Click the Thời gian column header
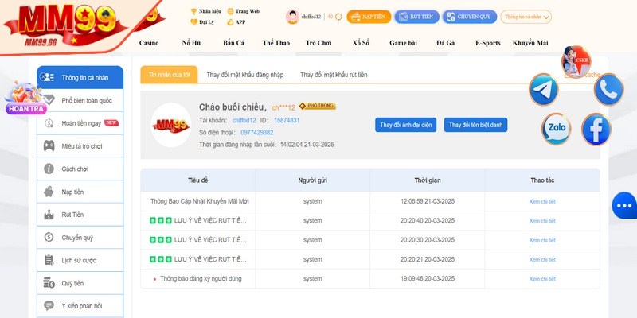 pos(428,180)
